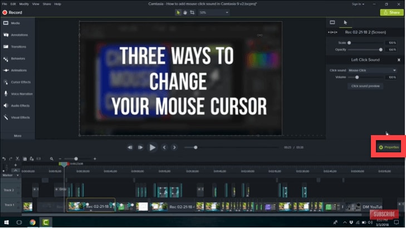
Task: Open the Audio Effects panel
Action: [17, 106]
